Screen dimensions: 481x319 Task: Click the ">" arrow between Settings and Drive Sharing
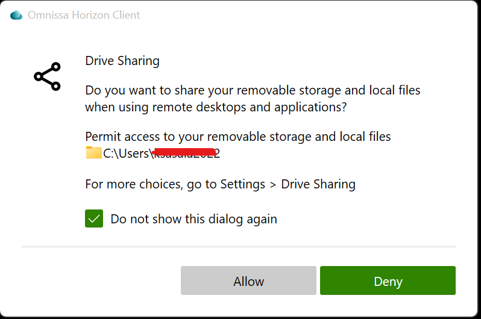click(x=273, y=184)
